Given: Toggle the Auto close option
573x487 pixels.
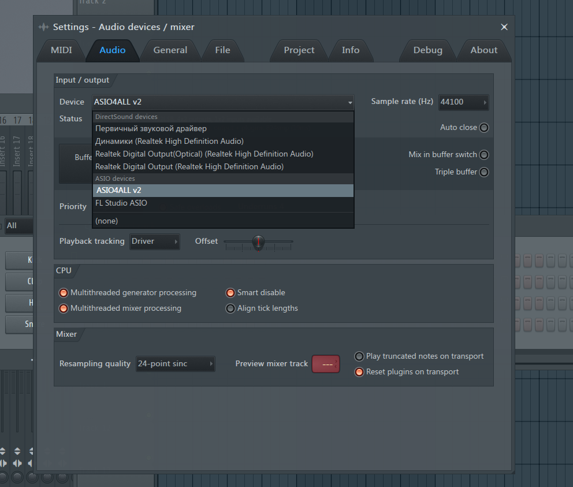Looking at the screenshot, I should [x=483, y=128].
